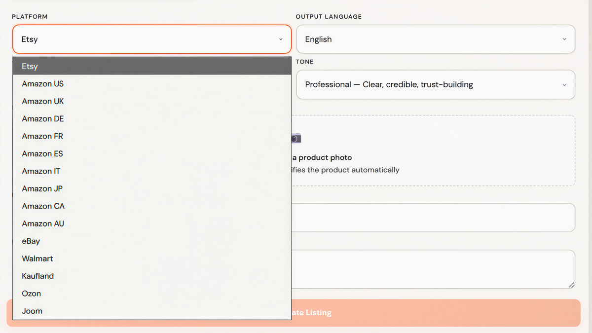The height and width of the screenshot is (333, 592).
Task: Click the product photo upload text
Action: pos(322,158)
